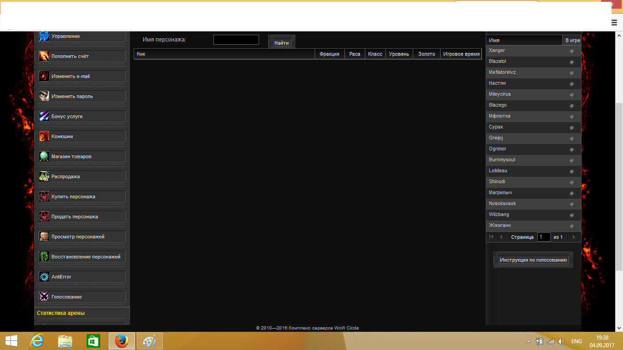The image size is (623, 350).
Task: Show hidden system tray icons
Action: [528, 341]
